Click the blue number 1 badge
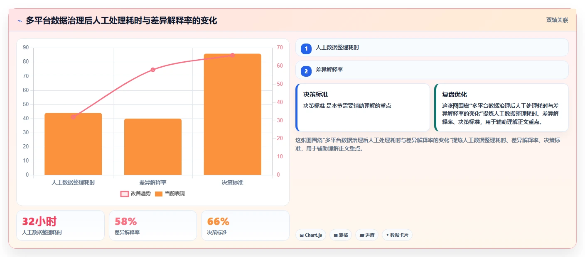 (306, 48)
